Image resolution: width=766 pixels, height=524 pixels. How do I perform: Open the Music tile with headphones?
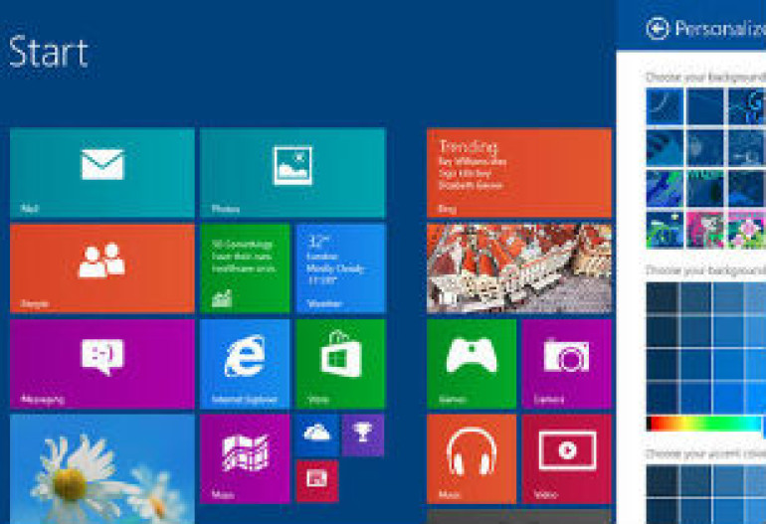(x=472, y=459)
